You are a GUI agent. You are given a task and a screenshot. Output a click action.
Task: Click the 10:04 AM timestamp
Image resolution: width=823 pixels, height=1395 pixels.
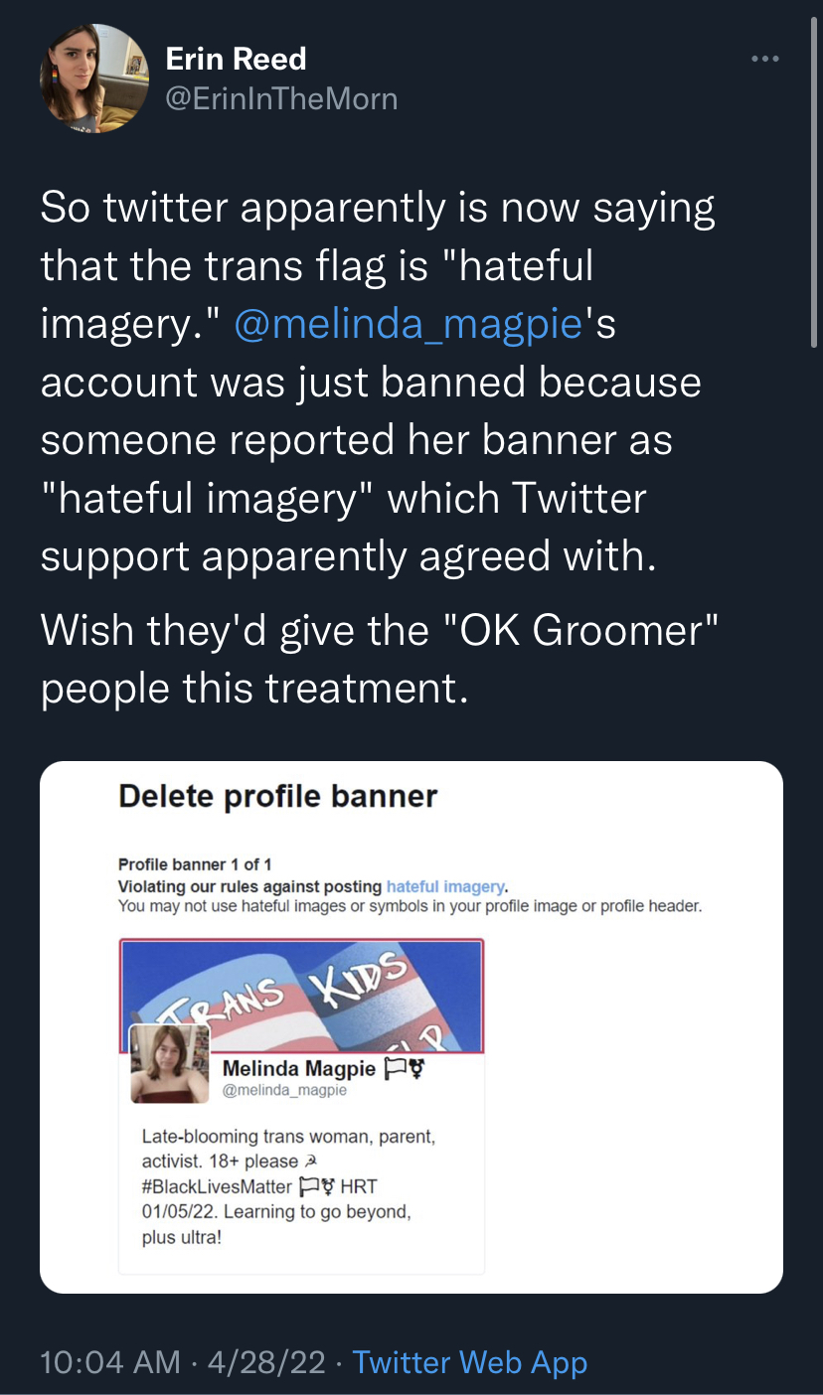click(x=109, y=1362)
